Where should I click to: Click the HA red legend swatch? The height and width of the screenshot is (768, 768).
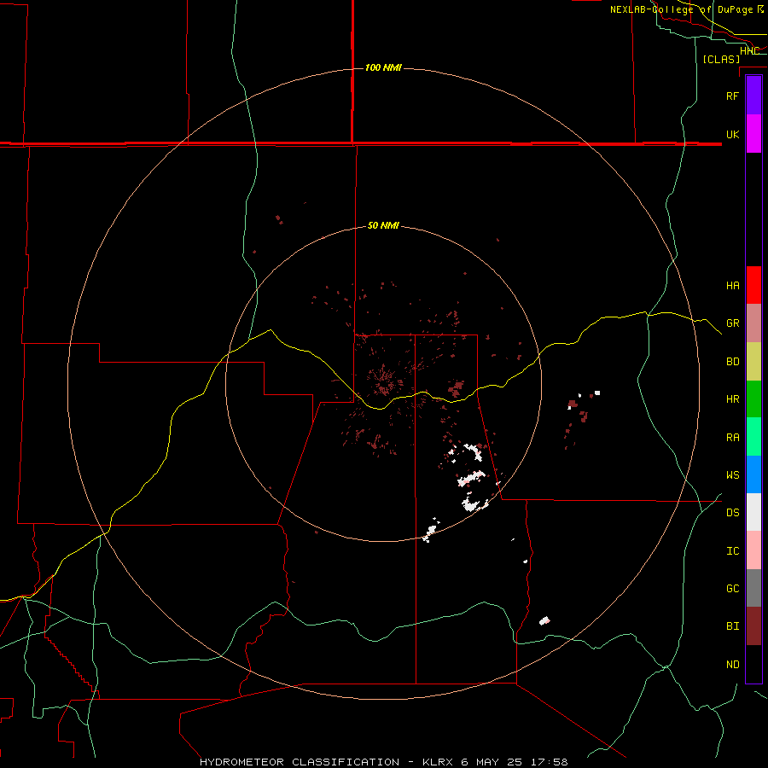753,285
